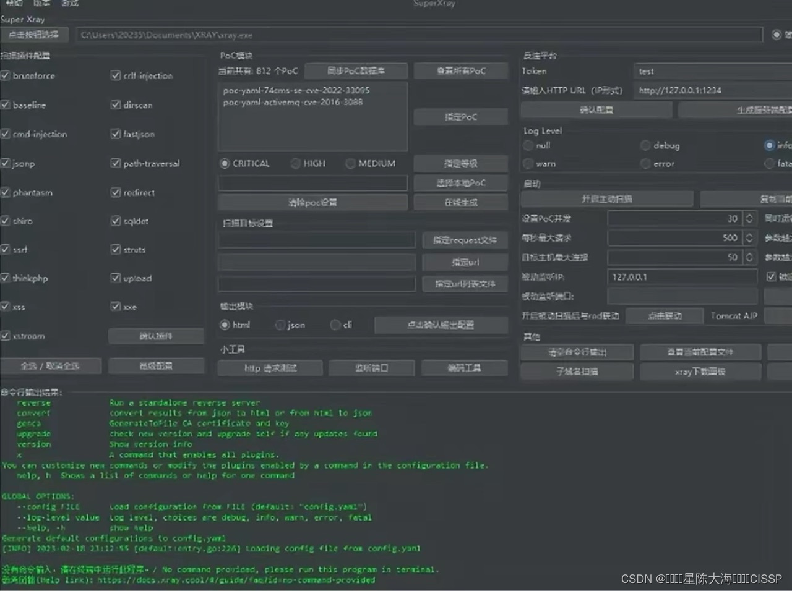Click the 指定request文件 button
Screen dimensions: 792x591
(465, 240)
